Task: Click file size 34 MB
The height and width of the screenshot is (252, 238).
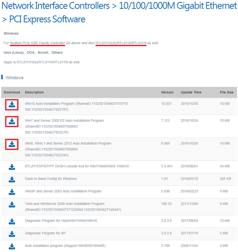Action: click(x=225, y=166)
